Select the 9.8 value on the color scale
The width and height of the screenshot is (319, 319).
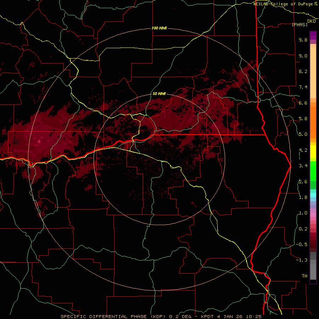(x=303, y=40)
